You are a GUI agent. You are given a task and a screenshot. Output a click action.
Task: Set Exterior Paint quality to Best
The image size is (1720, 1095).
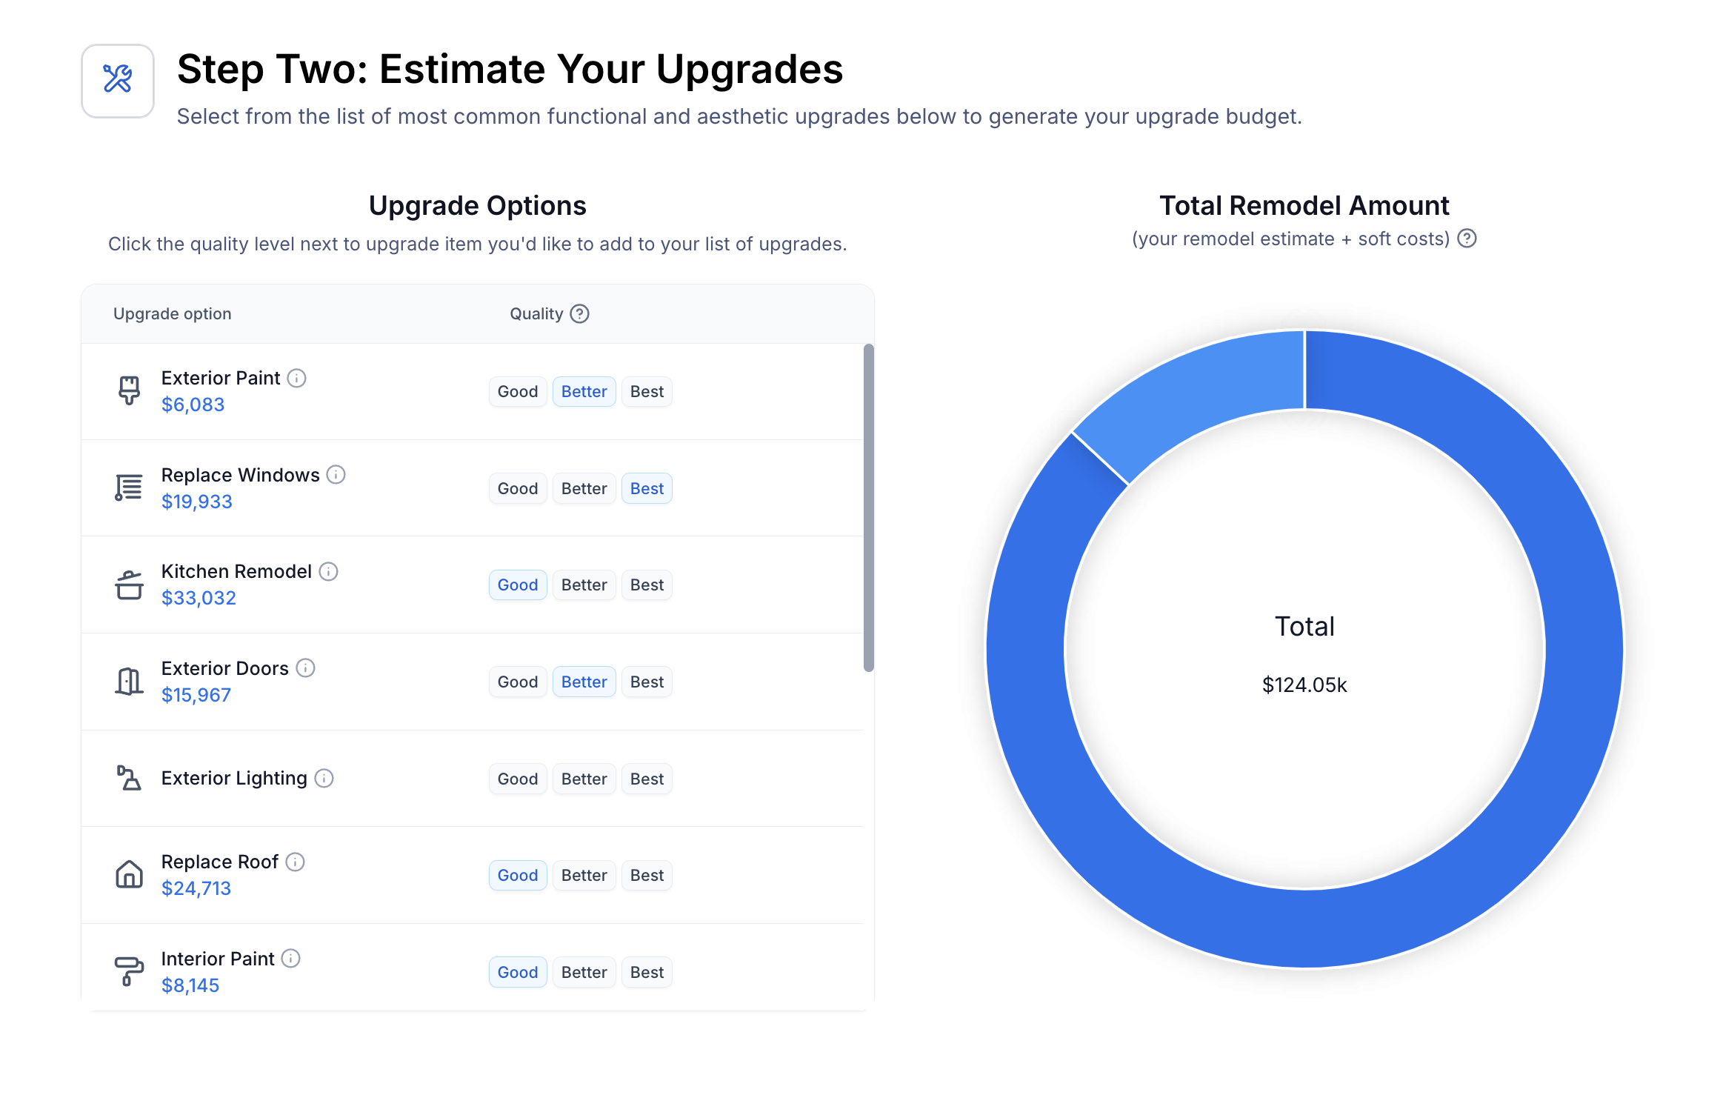pyautogui.click(x=647, y=392)
